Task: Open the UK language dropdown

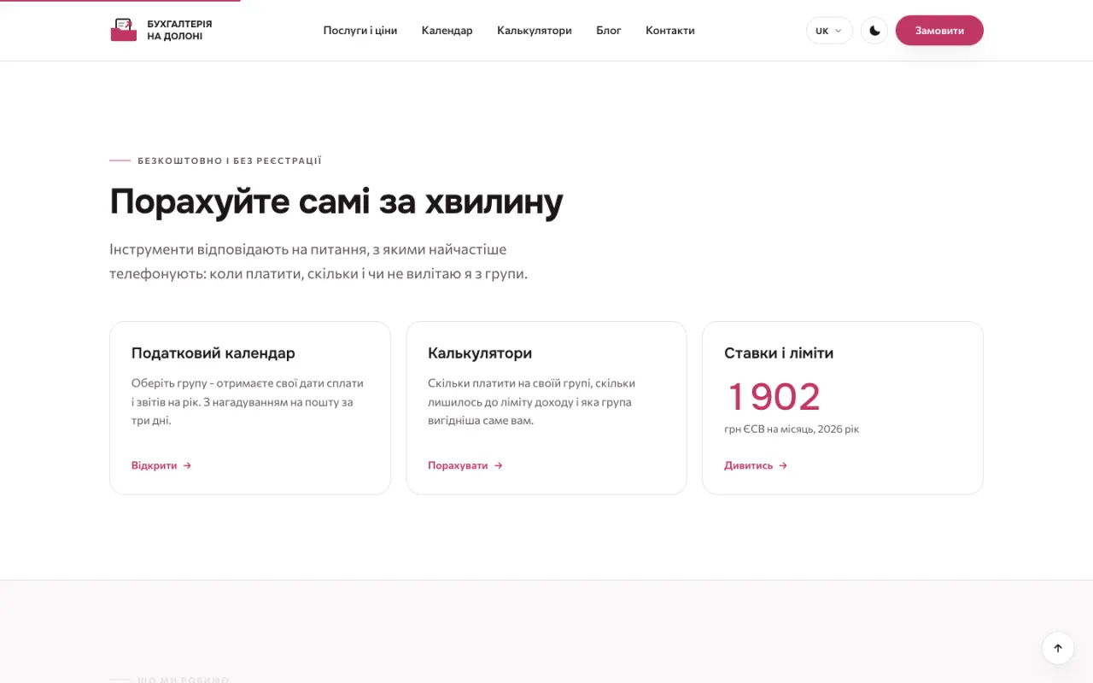Action: pyautogui.click(x=829, y=31)
